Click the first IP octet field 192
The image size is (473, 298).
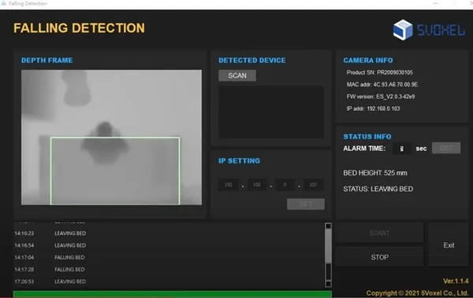[229, 185]
